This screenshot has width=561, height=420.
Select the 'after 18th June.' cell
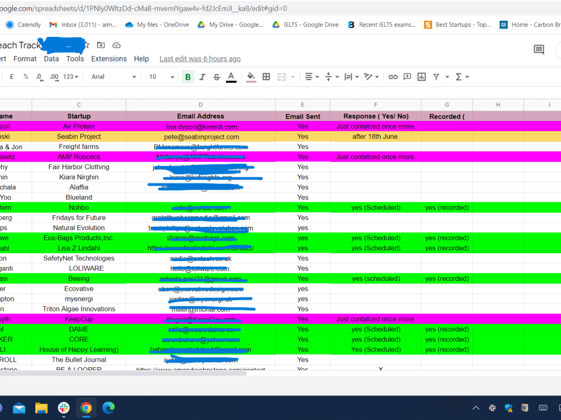point(376,137)
